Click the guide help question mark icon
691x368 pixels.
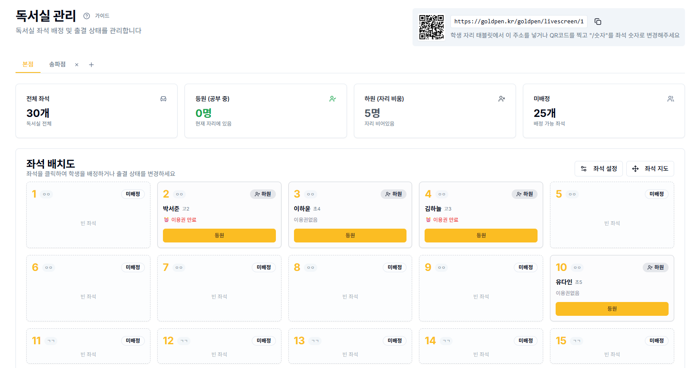87,16
